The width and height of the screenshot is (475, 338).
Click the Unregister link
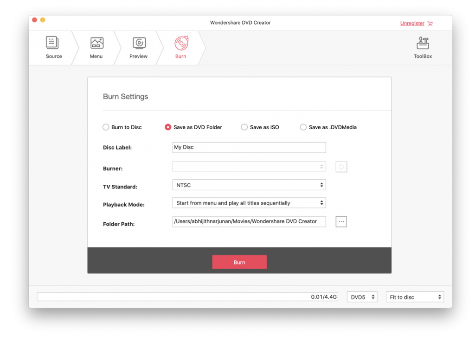412,23
